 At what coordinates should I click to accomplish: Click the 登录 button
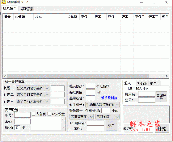pos(111,126)
